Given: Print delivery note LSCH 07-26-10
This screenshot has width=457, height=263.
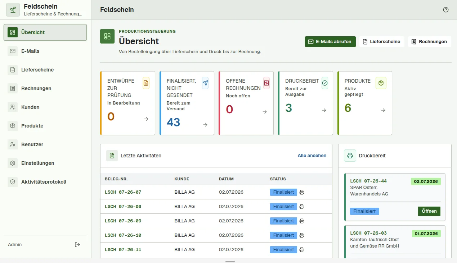Looking at the screenshot, I should point(302,235).
